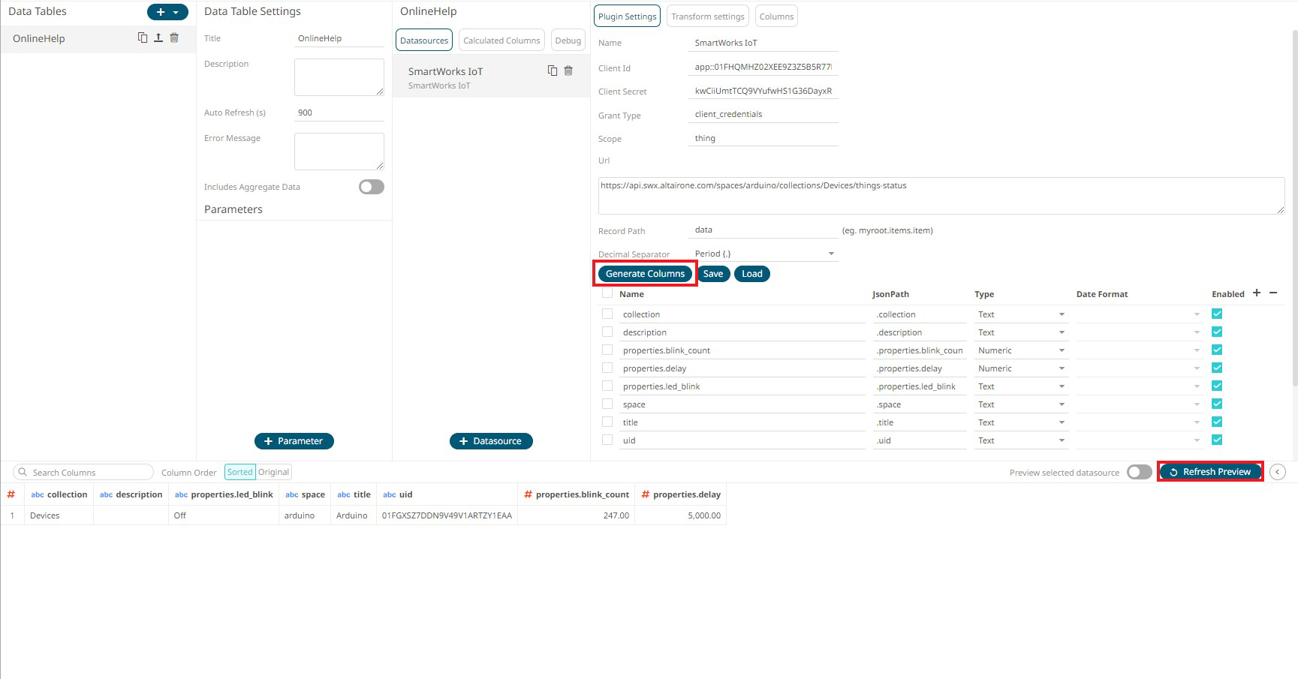Open Type dropdown for description row
This screenshot has width=1298, height=679.
[1021, 332]
